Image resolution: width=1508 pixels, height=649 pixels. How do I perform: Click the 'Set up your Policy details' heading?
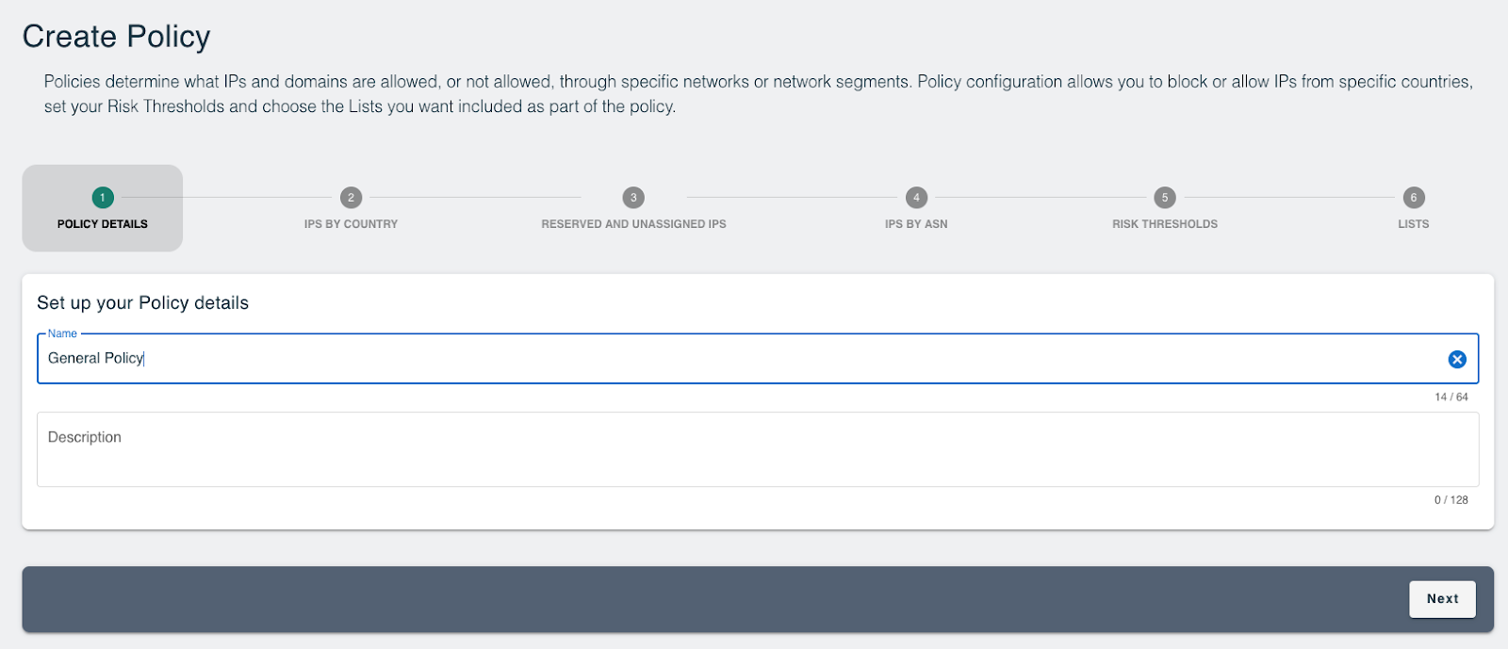[143, 303]
